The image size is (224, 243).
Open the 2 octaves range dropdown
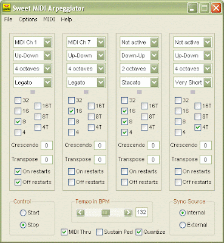click(154, 69)
